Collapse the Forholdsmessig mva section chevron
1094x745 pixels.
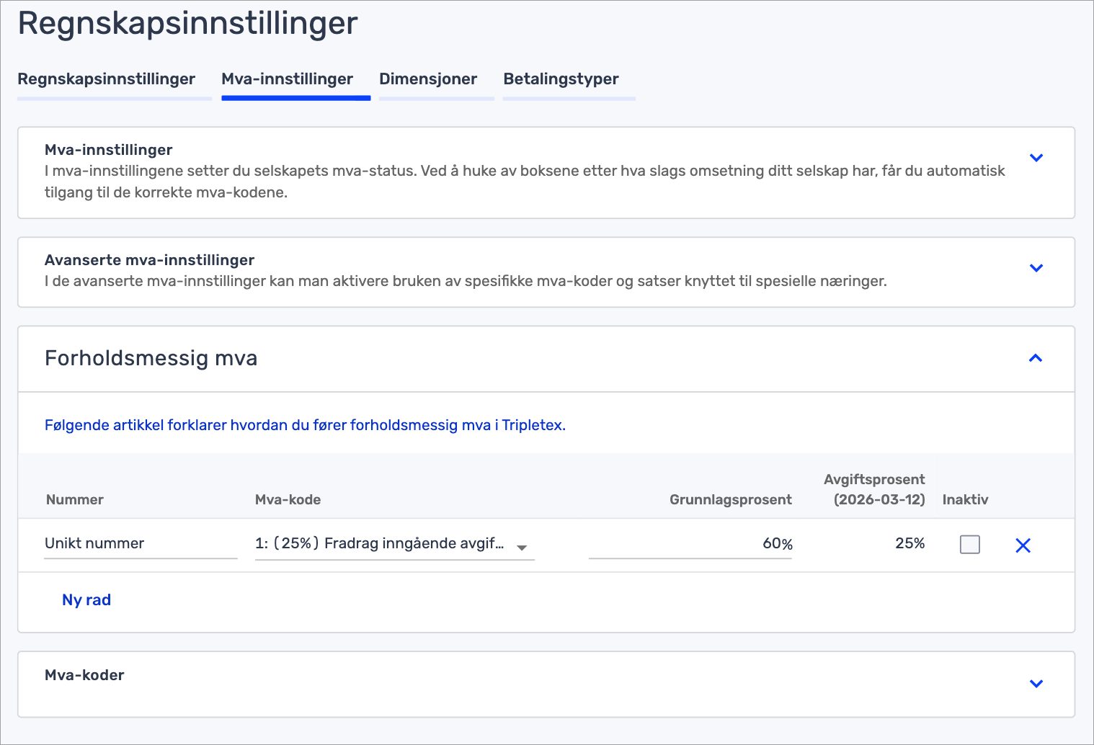(1035, 358)
